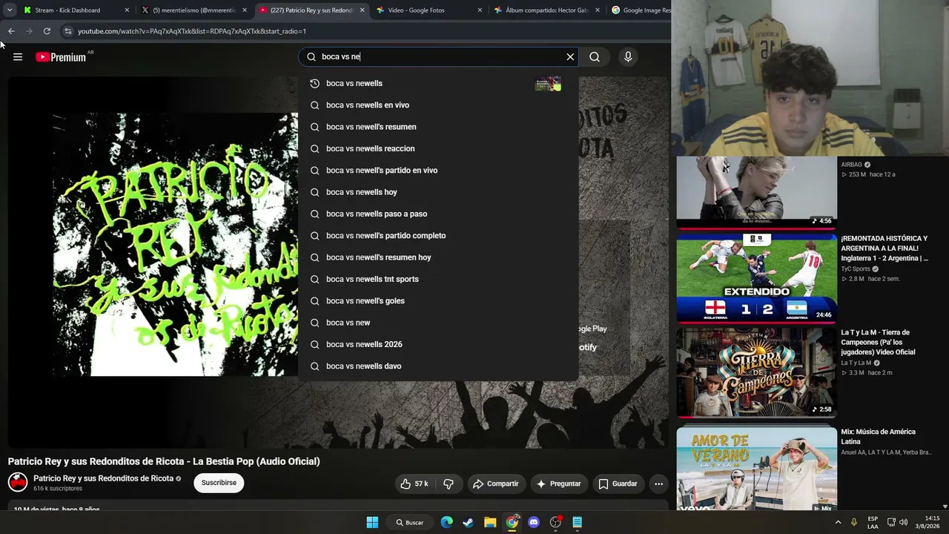The image size is (949, 534).
Task: Show hidden system tray icons chevron
Action: pos(839,522)
